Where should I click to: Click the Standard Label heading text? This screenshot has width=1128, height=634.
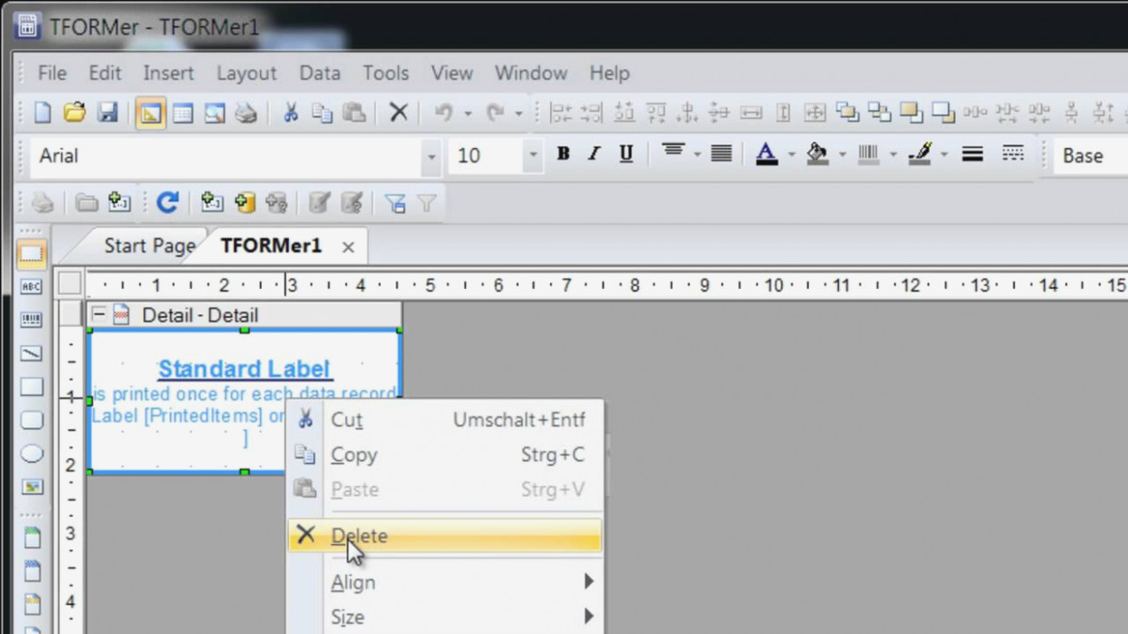[x=245, y=369]
